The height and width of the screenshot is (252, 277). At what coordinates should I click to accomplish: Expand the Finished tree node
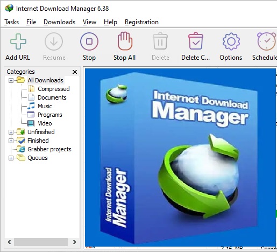tap(11, 141)
